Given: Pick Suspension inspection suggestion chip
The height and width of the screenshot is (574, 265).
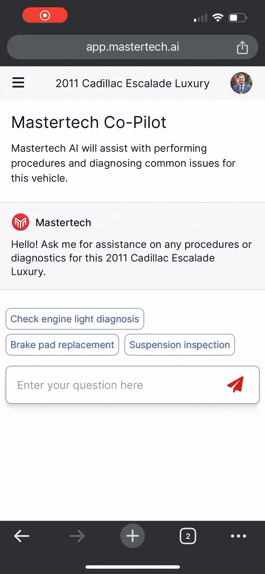Looking at the screenshot, I should click(180, 345).
